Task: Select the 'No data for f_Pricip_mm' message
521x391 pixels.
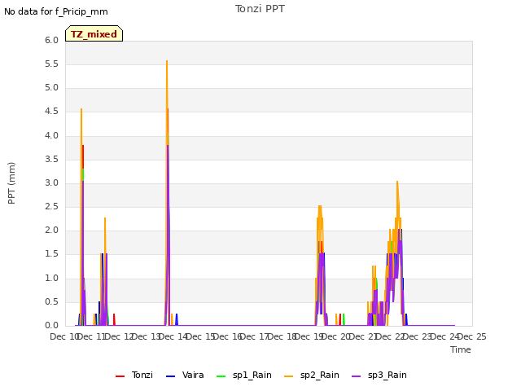Action: pos(56,11)
